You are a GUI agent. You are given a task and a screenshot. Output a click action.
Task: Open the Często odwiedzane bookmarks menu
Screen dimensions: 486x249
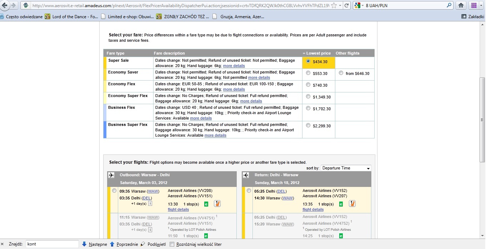tap(21, 16)
